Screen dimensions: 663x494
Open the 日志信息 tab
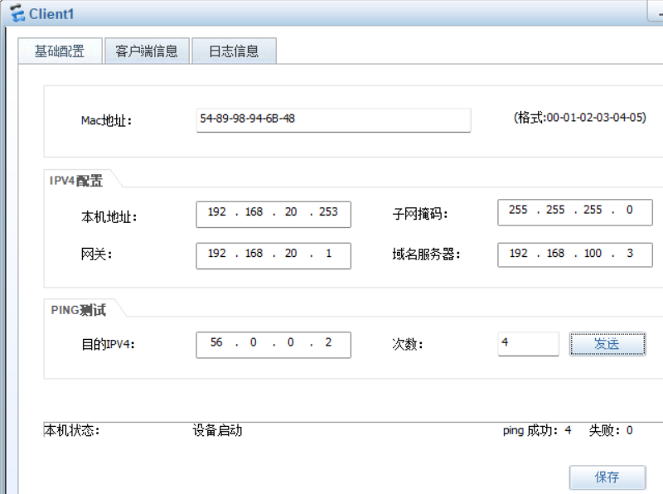[x=234, y=51]
